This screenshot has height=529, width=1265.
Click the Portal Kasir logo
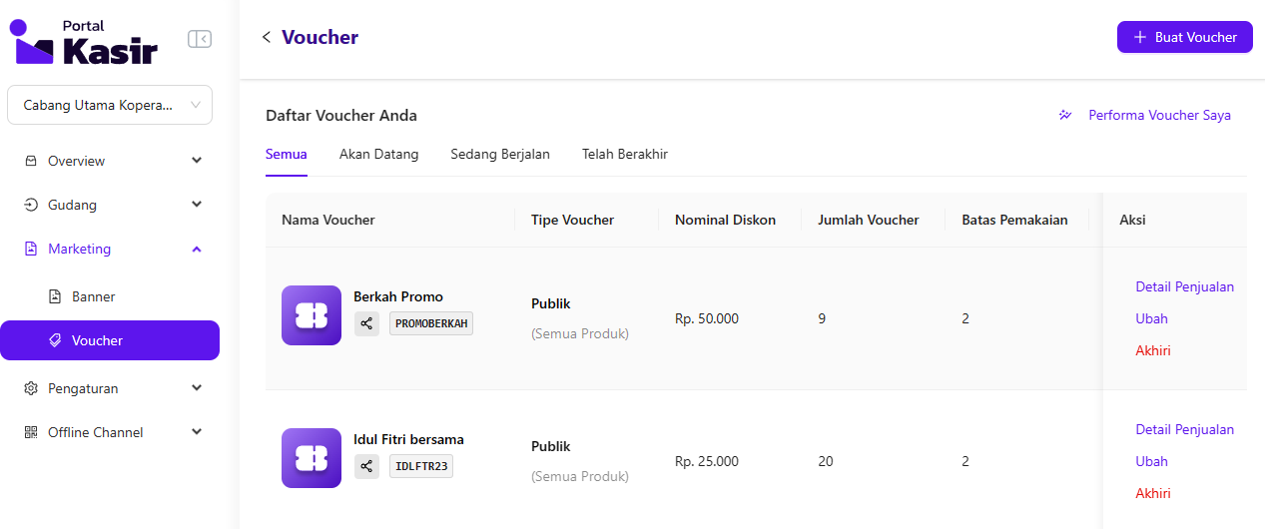[x=84, y=41]
